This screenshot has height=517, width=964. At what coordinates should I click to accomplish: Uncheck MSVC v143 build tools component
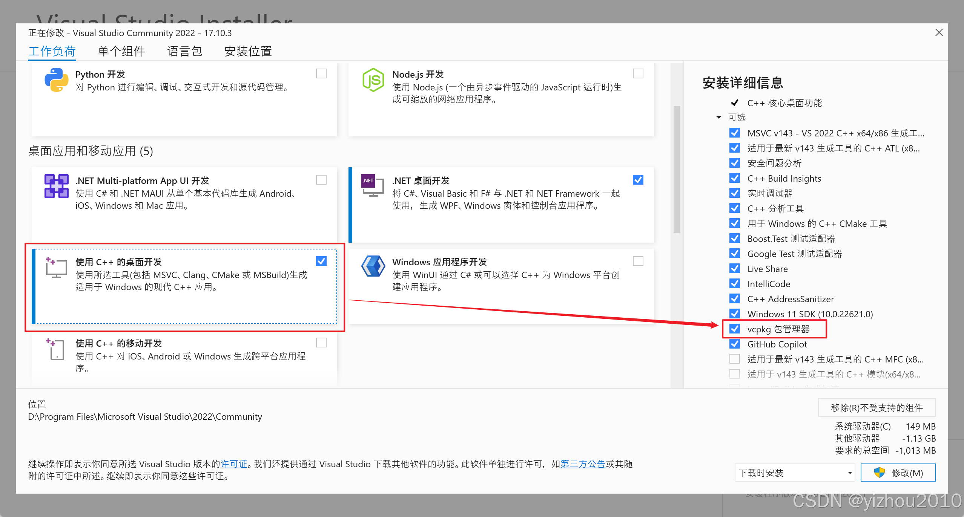pyautogui.click(x=735, y=133)
